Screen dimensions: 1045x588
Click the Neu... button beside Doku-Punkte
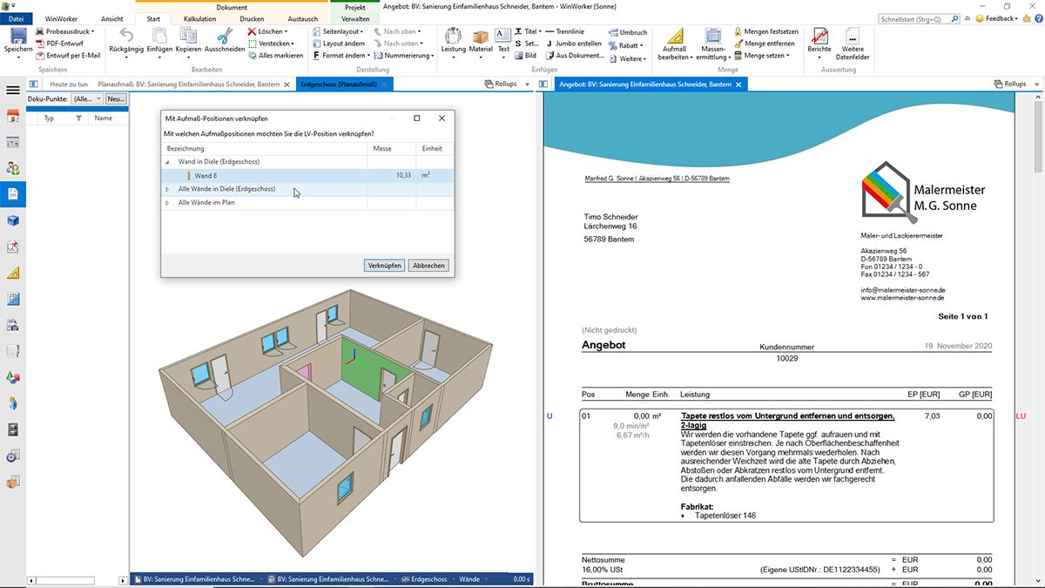pyautogui.click(x=116, y=99)
